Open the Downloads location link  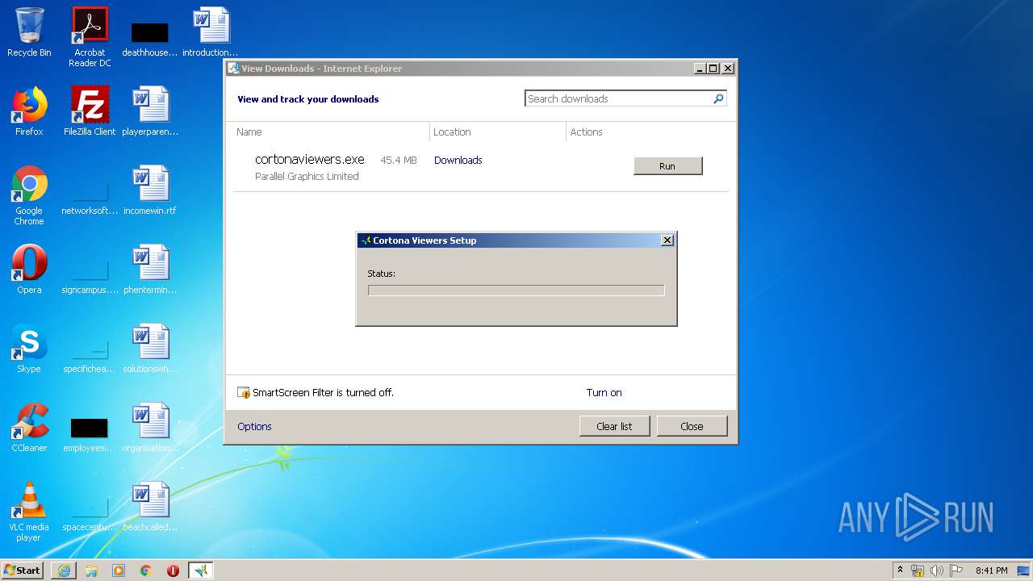pyautogui.click(x=458, y=161)
